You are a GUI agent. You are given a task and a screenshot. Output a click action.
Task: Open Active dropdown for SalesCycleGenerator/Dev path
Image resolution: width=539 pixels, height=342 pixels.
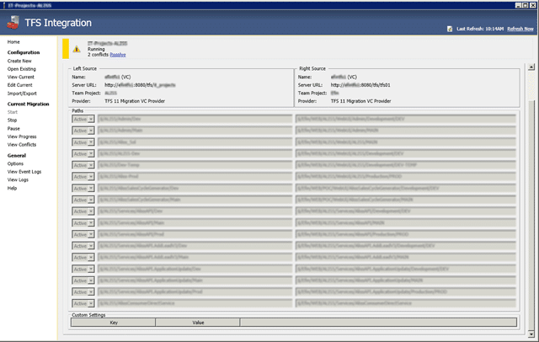pos(83,189)
